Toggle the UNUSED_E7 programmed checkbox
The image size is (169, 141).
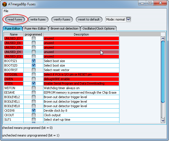[34, 39]
